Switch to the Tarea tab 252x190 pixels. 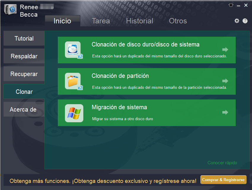pos(101,21)
